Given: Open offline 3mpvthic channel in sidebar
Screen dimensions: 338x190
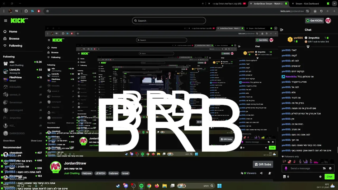Looking at the screenshot, I should [22, 118].
